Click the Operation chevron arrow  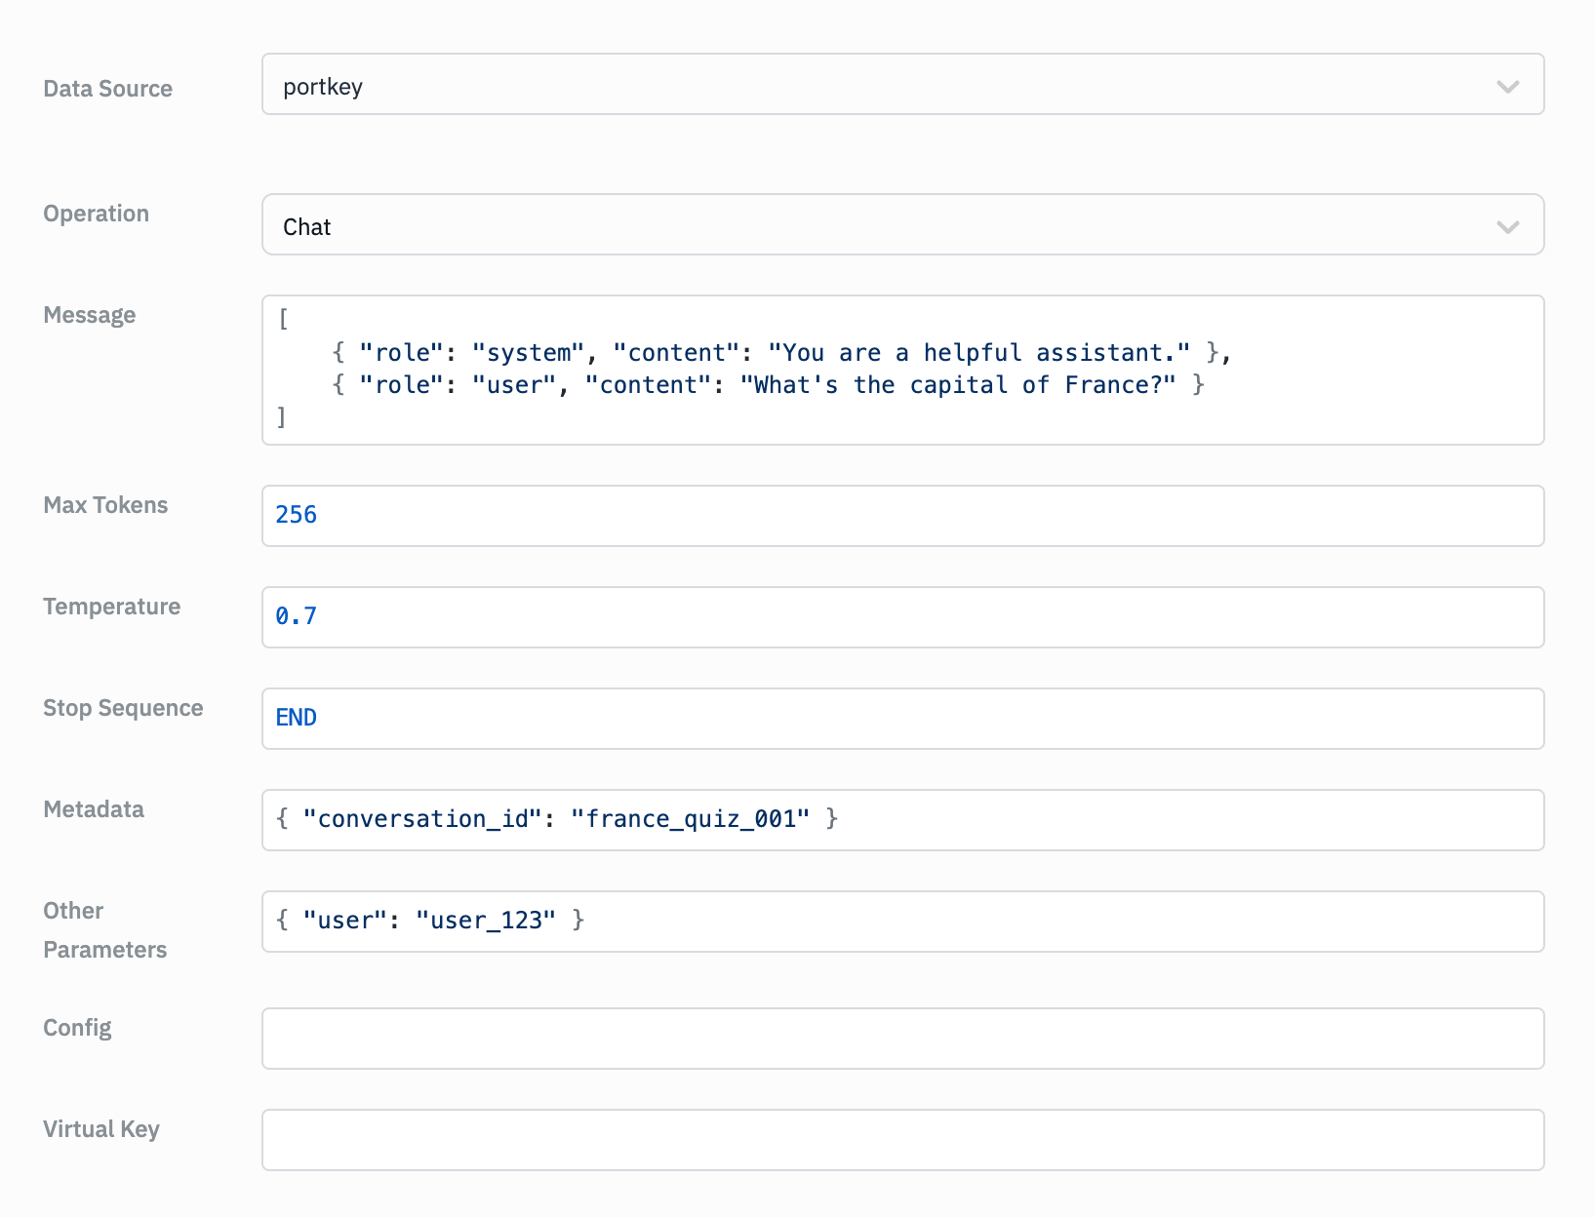pos(1508,227)
